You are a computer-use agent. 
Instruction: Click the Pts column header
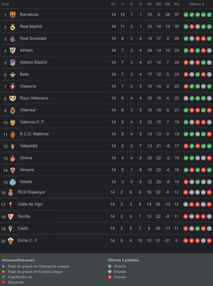pos(177,4)
